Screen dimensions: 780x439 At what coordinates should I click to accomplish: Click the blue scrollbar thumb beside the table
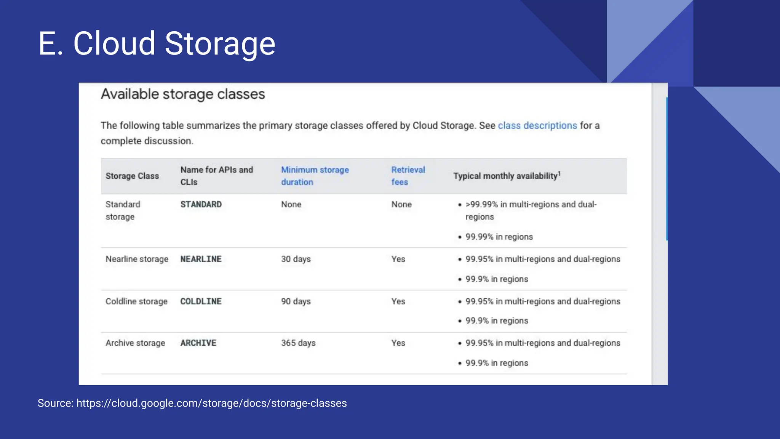coord(667,169)
